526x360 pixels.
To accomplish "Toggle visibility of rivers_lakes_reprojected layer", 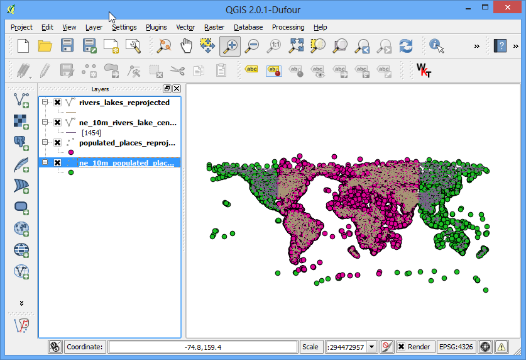I will coord(57,103).
